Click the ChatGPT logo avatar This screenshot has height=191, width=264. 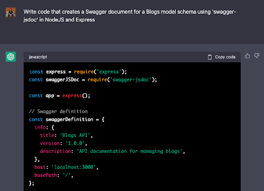coord(11,57)
